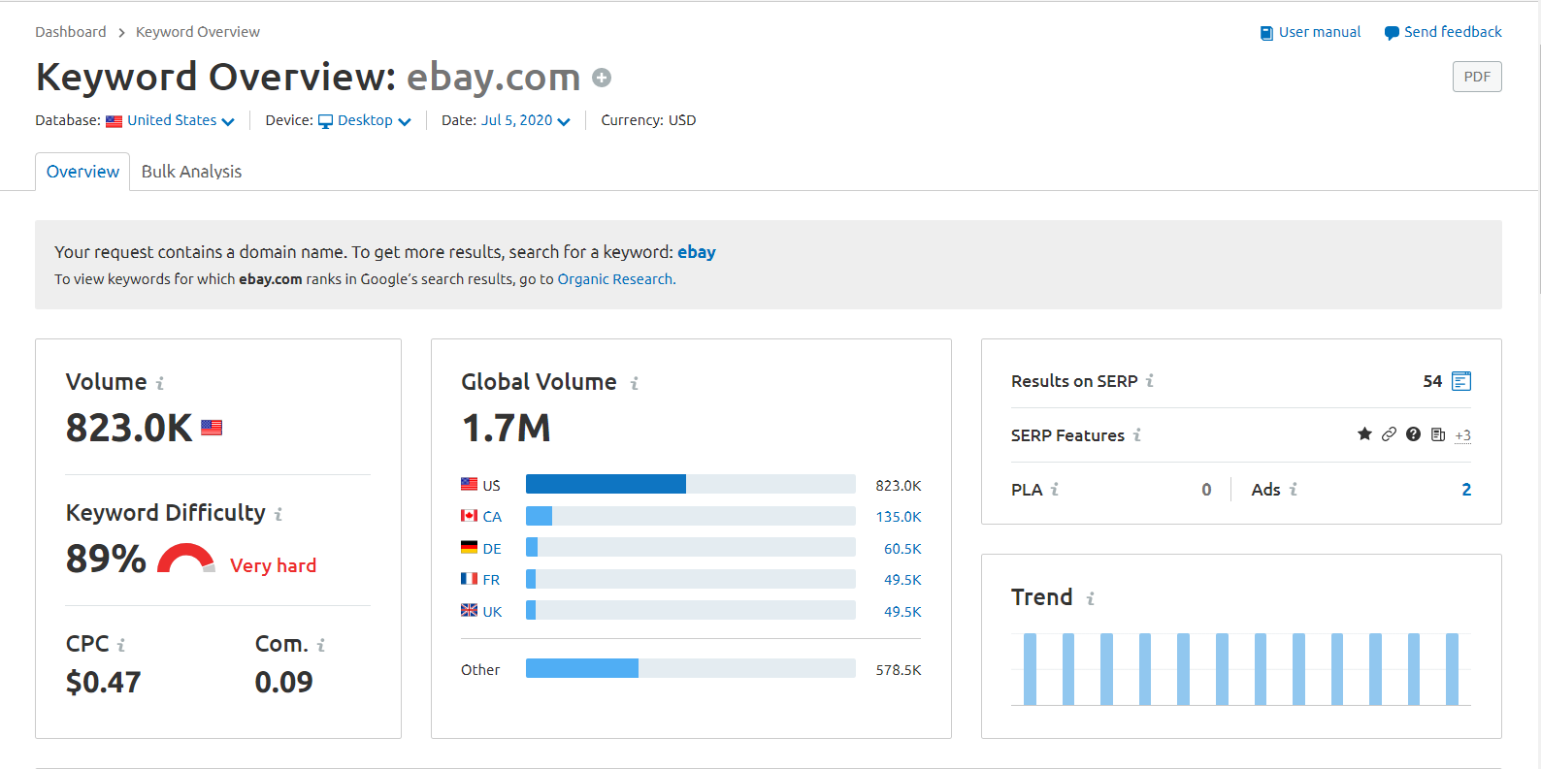Open the User manual link
This screenshot has width=1541, height=769.
[x=1310, y=32]
